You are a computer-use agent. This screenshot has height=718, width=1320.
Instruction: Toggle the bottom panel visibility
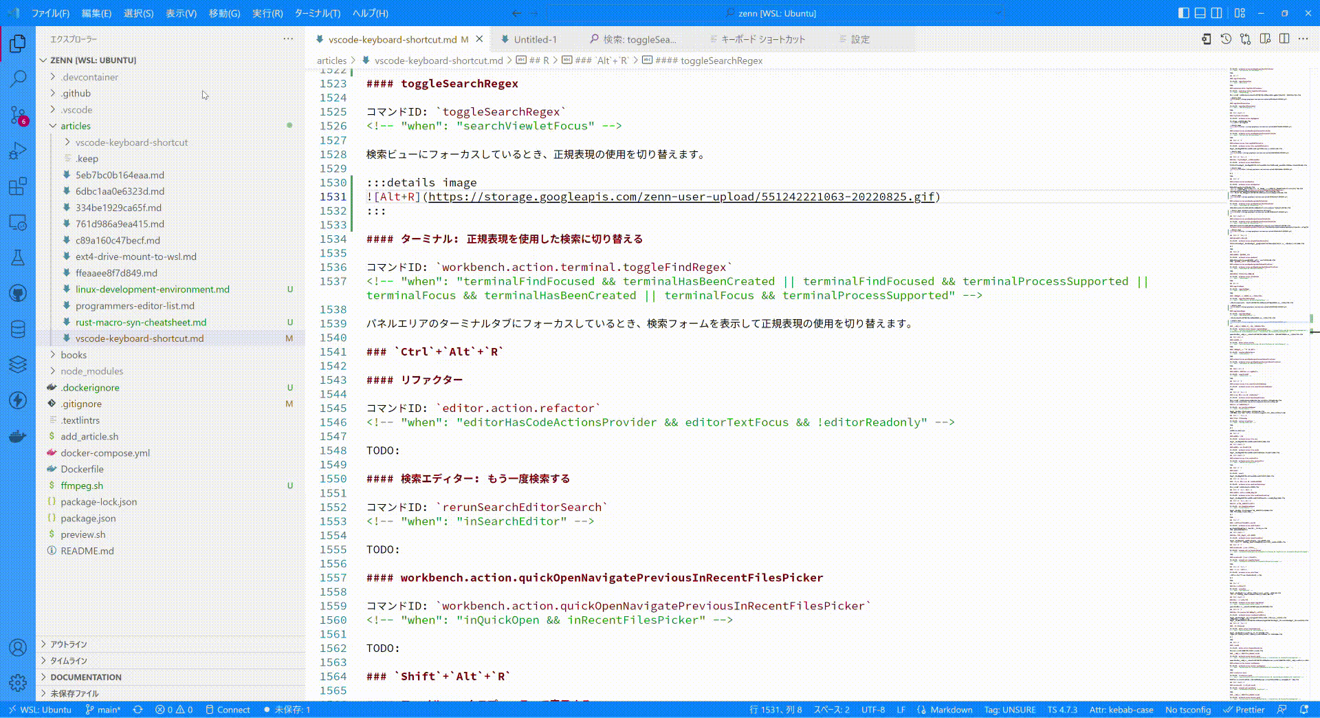(x=1200, y=13)
